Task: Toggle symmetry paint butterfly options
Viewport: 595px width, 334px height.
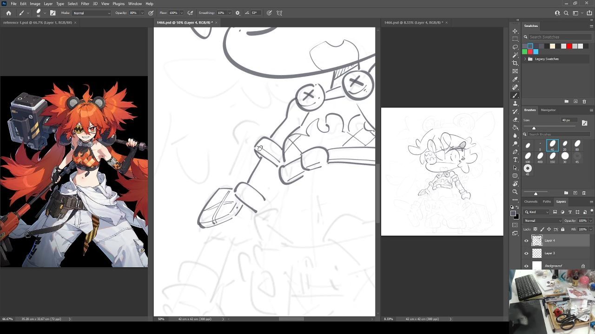Action: click(279, 13)
